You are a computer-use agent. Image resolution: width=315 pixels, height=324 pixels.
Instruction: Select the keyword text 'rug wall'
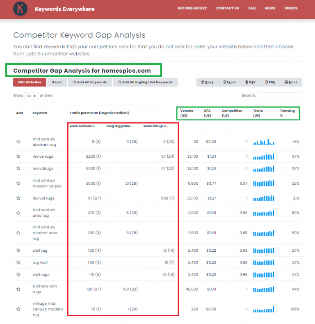click(40, 262)
